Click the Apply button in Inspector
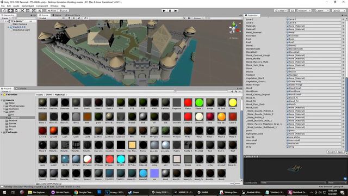Viewport: 348px width, 196px height. [341, 152]
